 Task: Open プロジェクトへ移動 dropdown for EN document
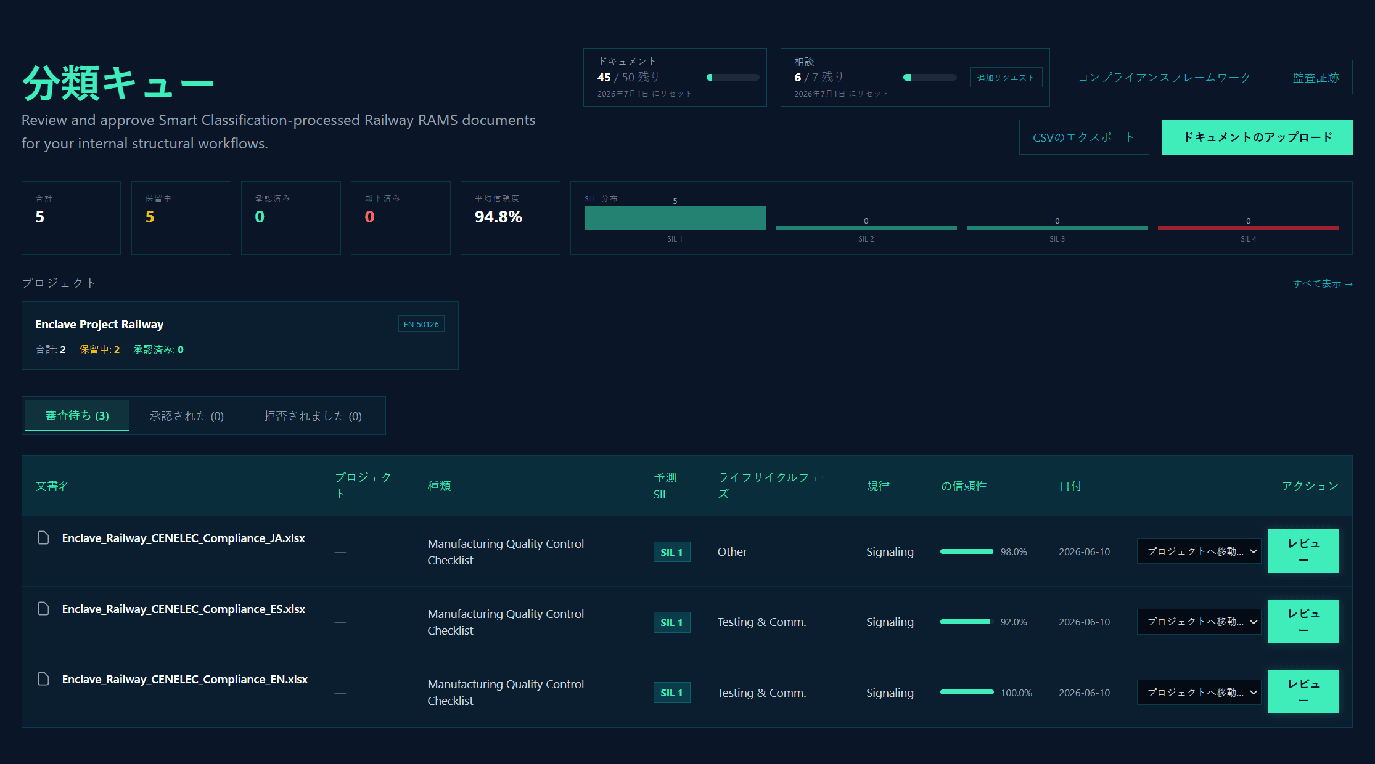(1199, 693)
